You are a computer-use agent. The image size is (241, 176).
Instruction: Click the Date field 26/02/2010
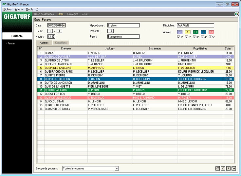[55, 25]
